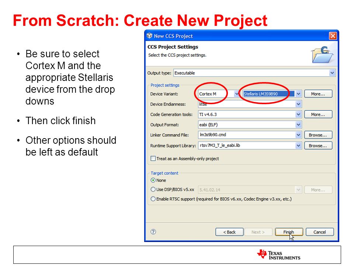Click the disabled Next > button
The width and height of the screenshot is (354, 266).
(258, 232)
